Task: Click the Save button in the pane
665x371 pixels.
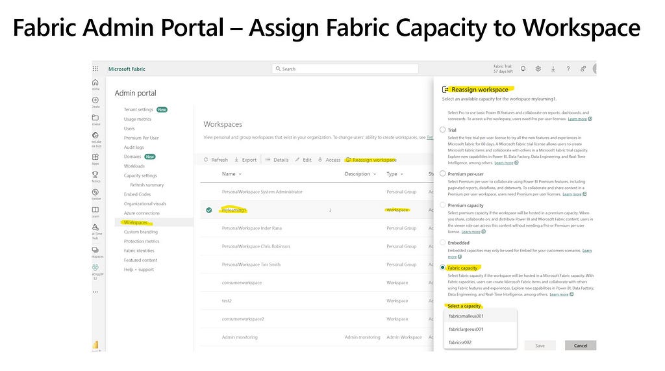Action: [x=540, y=346]
